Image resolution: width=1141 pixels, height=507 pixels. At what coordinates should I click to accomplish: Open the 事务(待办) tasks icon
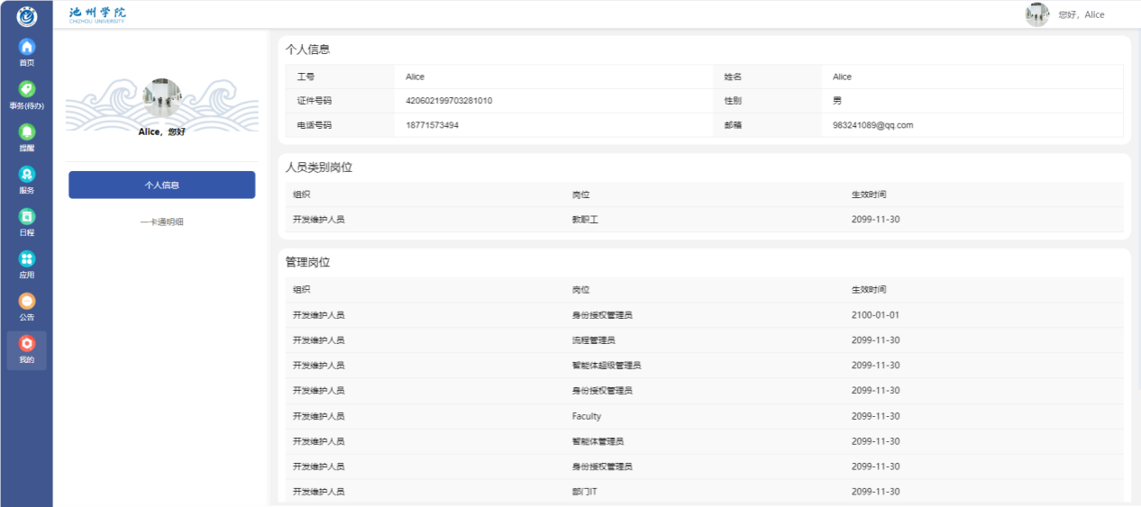tap(27, 89)
